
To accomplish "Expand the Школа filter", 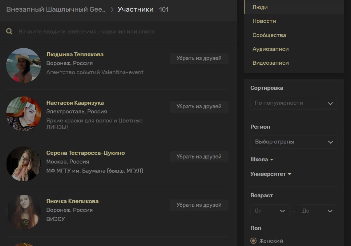I will tap(262, 160).
